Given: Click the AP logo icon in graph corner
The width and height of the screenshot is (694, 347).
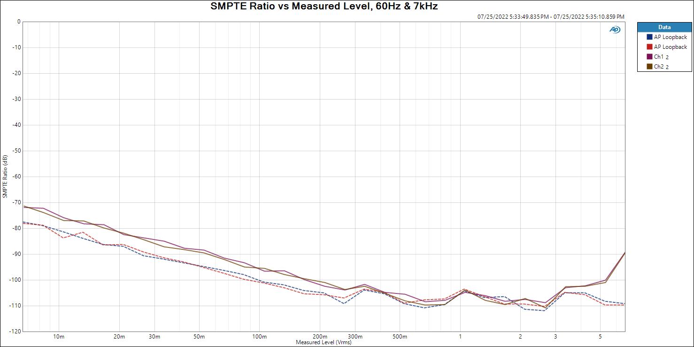Looking at the screenshot, I should pyautogui.click(x=615, y=30).
